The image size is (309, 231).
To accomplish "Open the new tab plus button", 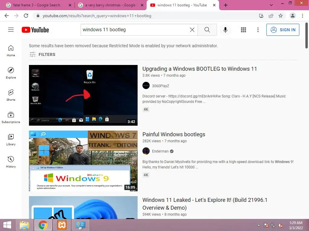I will pos(226,5).
